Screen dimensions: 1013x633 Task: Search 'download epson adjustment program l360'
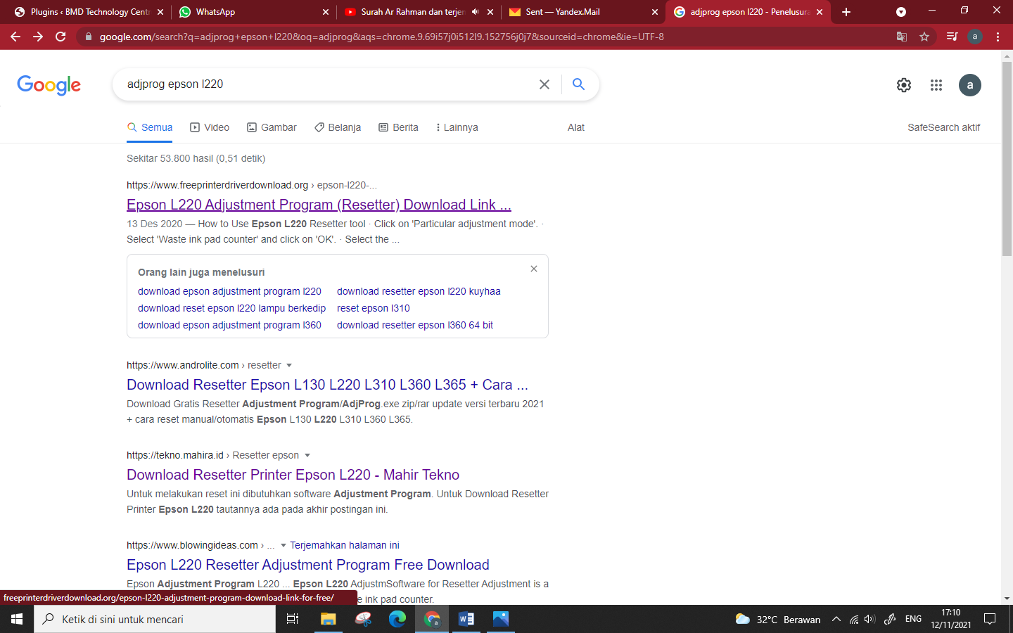click(x=229, y=325)
